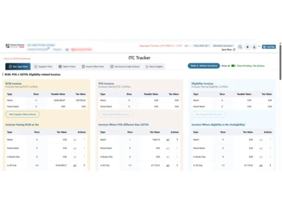Open RCM Invoices Match docs count link
The image size is (282, 211).
coord(36,100)
